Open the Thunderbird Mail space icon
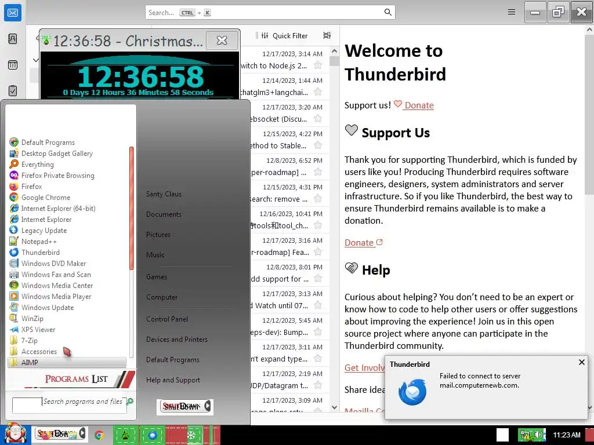 pos(13,13)
